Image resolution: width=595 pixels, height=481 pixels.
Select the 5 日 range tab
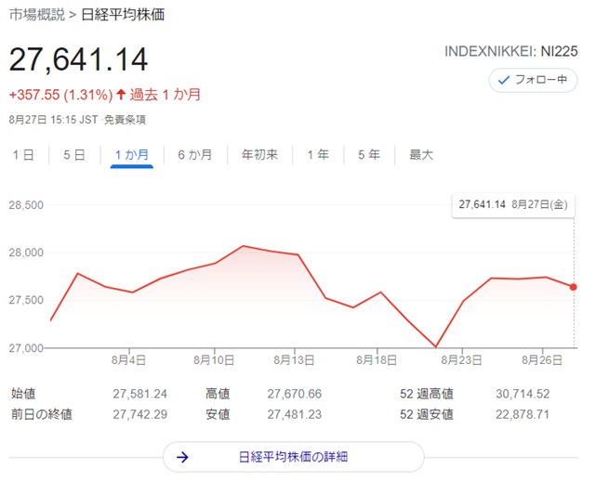coord(74,155)
